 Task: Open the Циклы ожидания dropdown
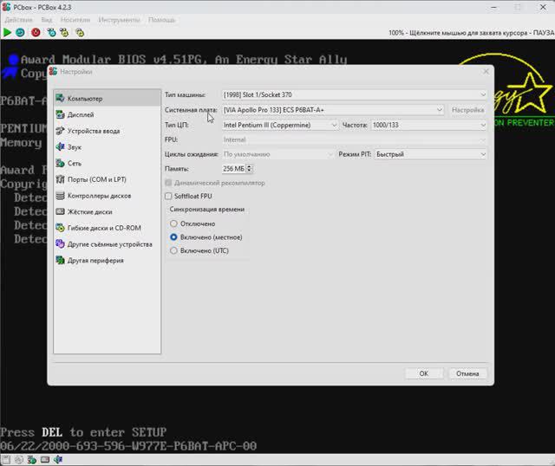click(x=277, y=154)
